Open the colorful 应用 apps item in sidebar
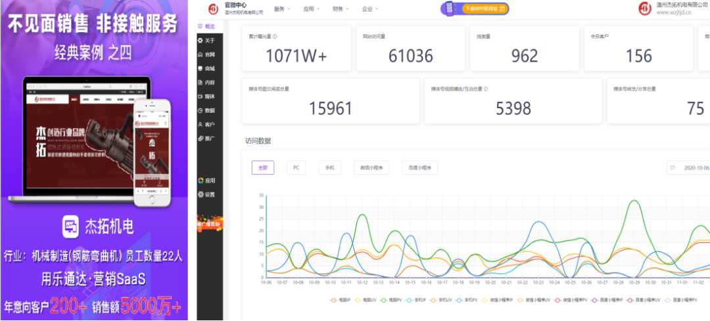710x321 pixels. [x=206, y=181]
